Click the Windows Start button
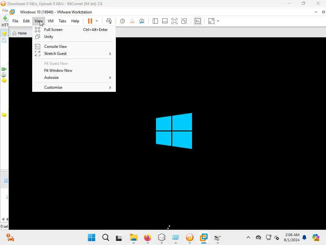The image size is (326, 245). [91, 237]
